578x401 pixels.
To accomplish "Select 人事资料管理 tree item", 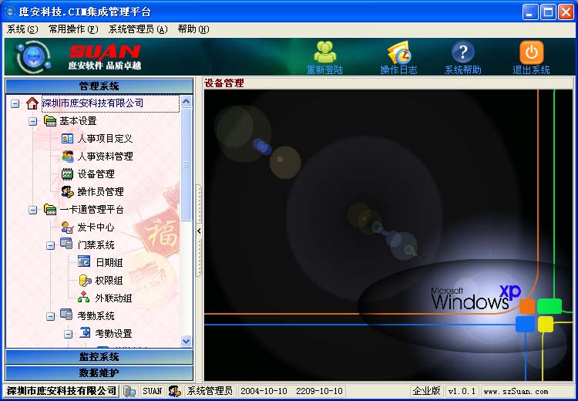I will click(x=105, y=157).
